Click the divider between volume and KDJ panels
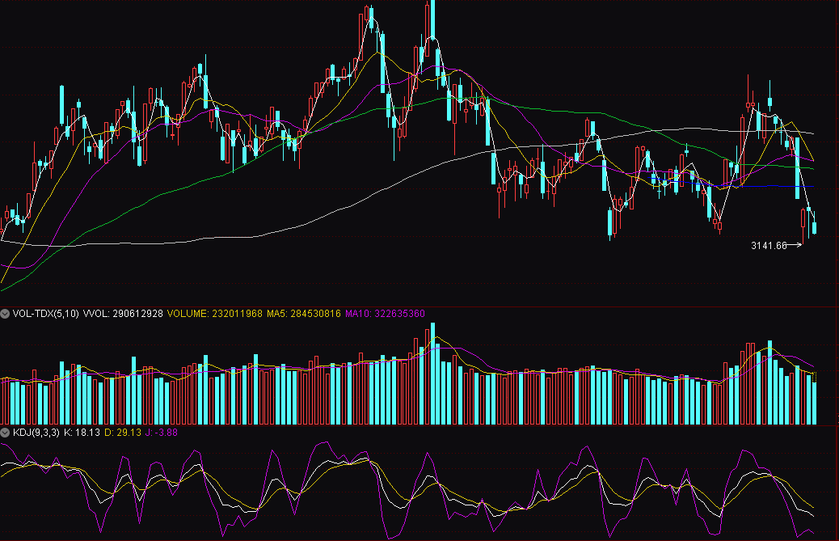The width and height of the screenshot is (839, 541). click(419, 426)
